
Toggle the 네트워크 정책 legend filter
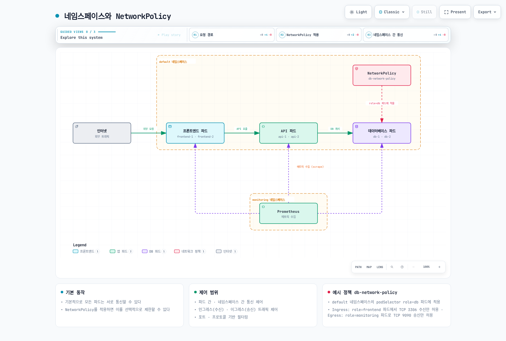point(190,251)
